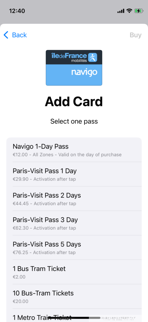Pick the 10 Bus-Tram Tickets option
Image resolution: width=148 pixels, height=322 pixels.
tap(74, 296)
